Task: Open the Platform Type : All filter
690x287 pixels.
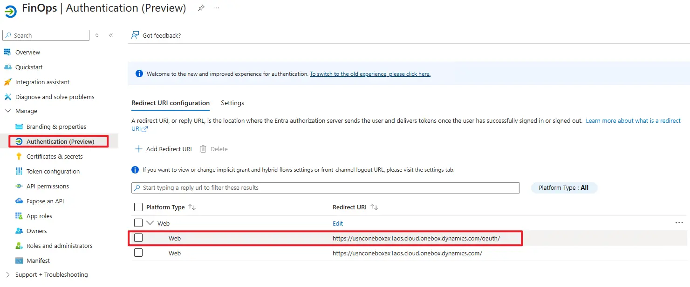Action: (564, 188)
